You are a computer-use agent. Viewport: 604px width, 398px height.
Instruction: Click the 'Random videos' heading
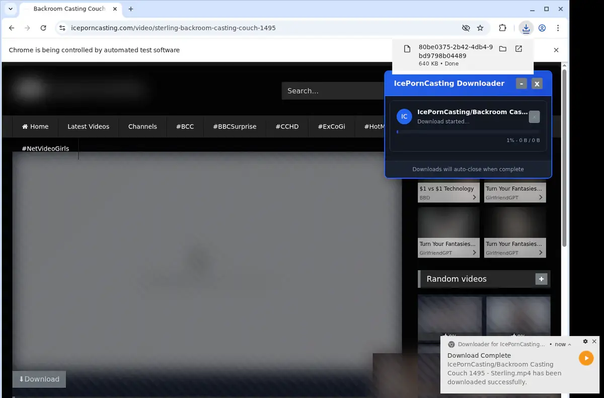pos(457,279)
